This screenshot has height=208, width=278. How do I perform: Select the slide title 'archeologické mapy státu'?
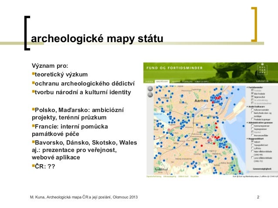(97, 39)
